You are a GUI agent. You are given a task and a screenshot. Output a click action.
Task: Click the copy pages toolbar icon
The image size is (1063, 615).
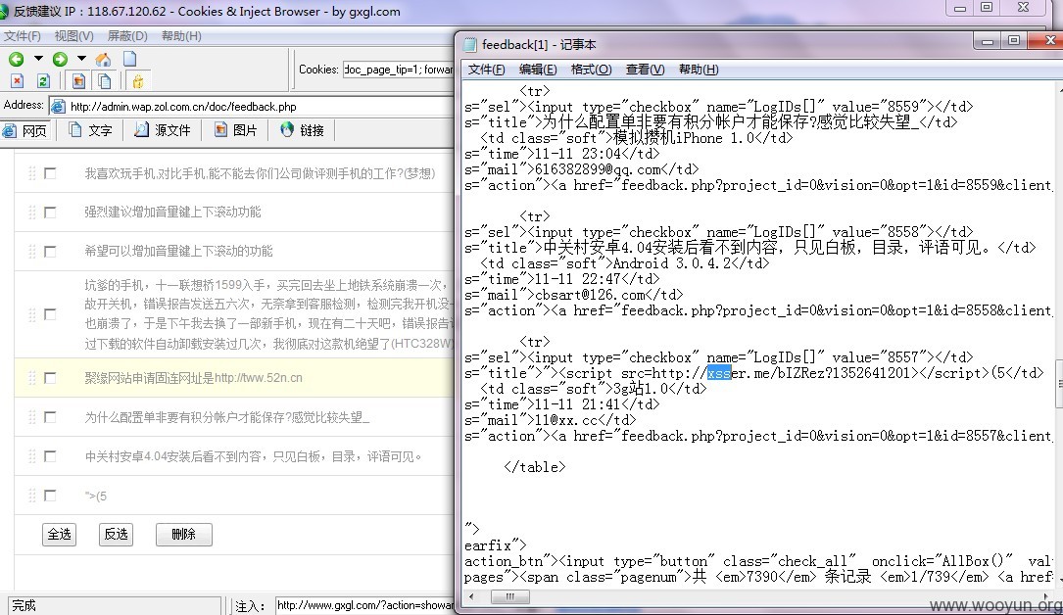[105, 81]
